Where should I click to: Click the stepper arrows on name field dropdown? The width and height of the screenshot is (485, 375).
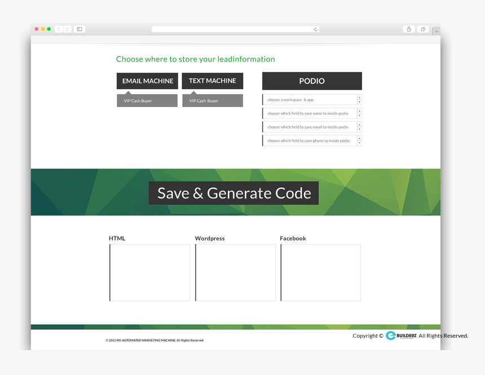point(359,113)
